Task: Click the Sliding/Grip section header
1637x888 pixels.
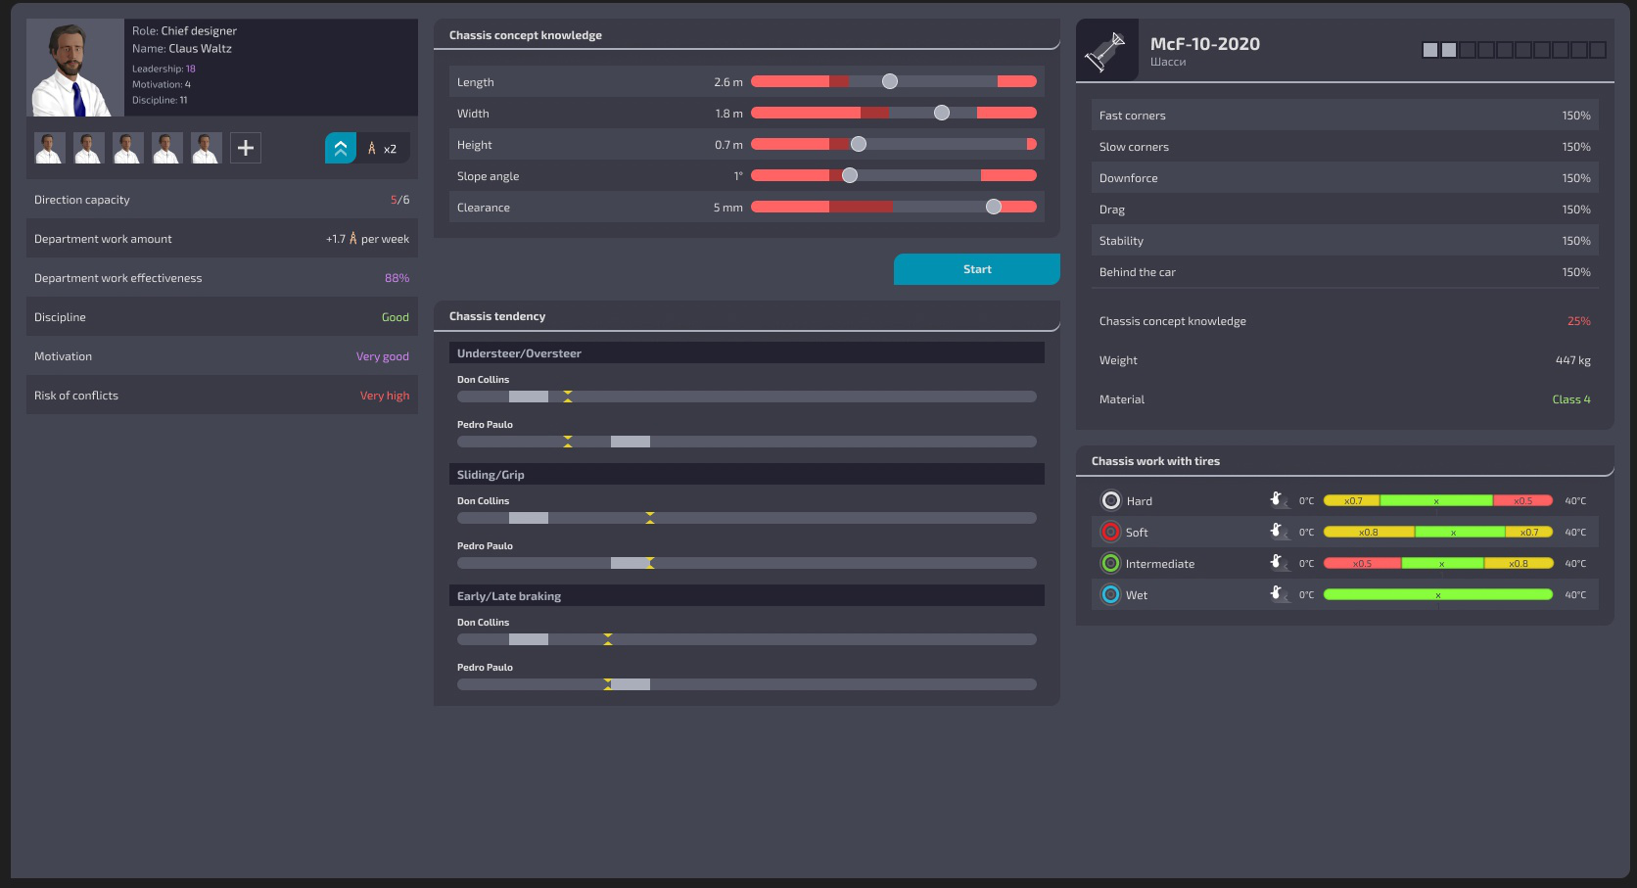Action: (747, 474)
